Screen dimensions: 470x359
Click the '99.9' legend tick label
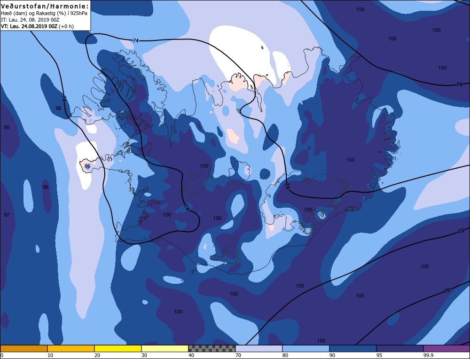(x=428, y=355)
